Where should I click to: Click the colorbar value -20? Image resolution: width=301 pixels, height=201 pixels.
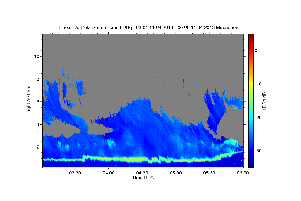click(258, 117)
